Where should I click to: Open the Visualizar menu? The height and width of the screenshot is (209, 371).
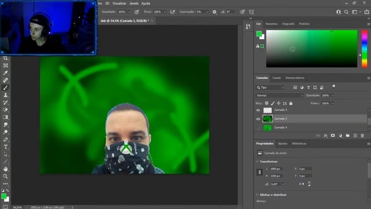click(119, 3)
